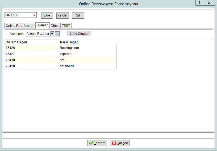
Task: Open the TEST tab
Action: point(66,26)
